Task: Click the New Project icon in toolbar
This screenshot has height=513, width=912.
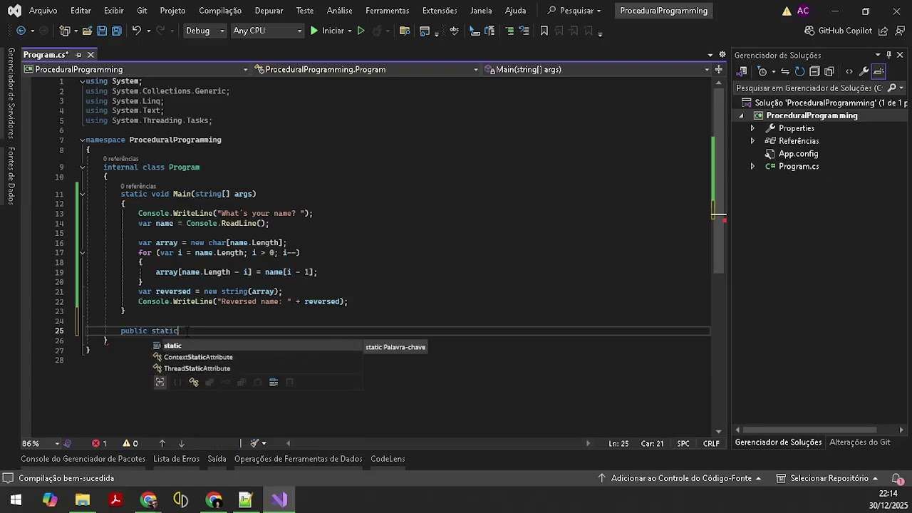Action: (65, 31)
